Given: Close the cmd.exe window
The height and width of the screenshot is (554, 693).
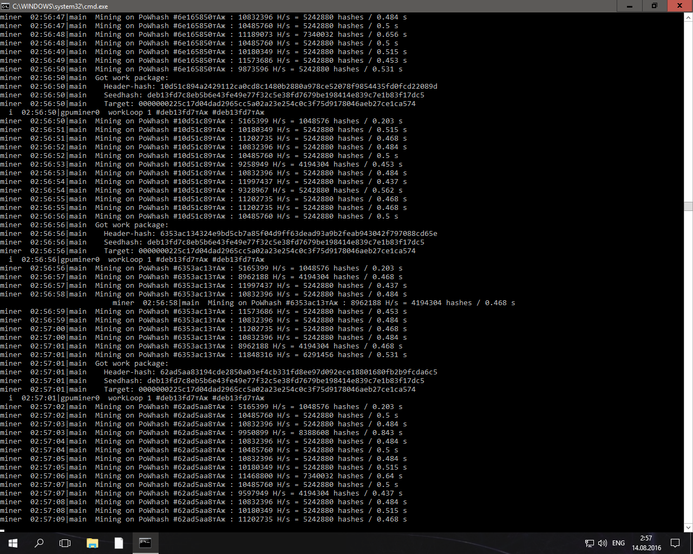Looking at the screenshot, I should pyautogui.click(x=679, y=6).
